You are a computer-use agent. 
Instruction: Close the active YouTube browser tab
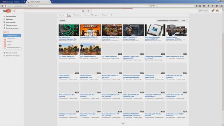point(49,2)
